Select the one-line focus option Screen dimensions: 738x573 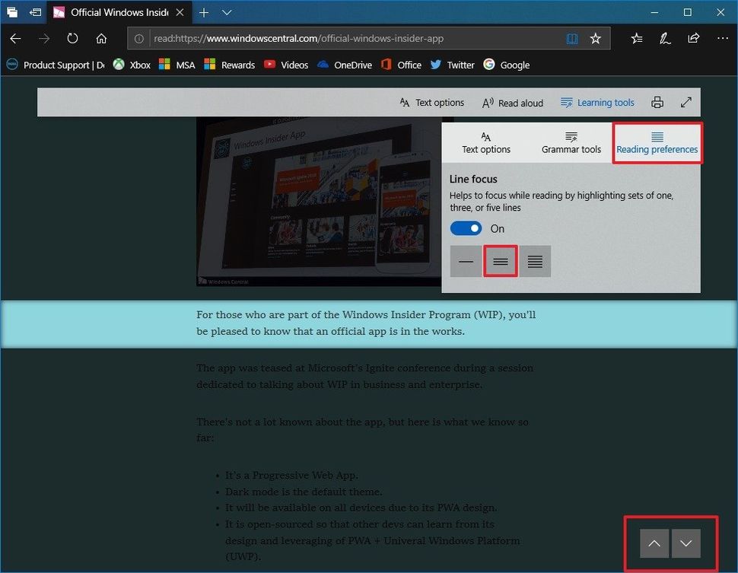pyautogui.click(x=466, y=261)
